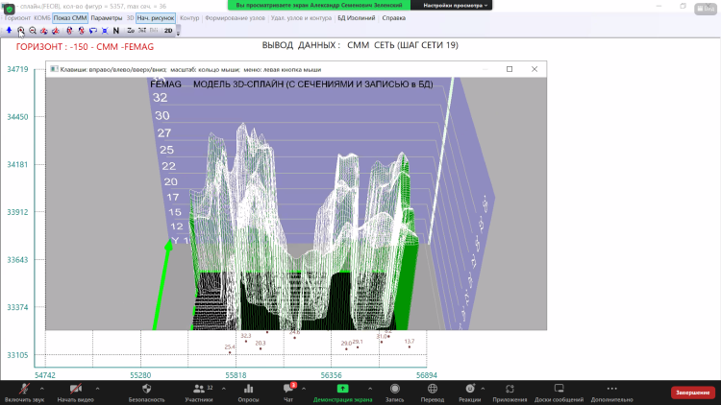Click the 2D view toolbar button

click(168, 31)
